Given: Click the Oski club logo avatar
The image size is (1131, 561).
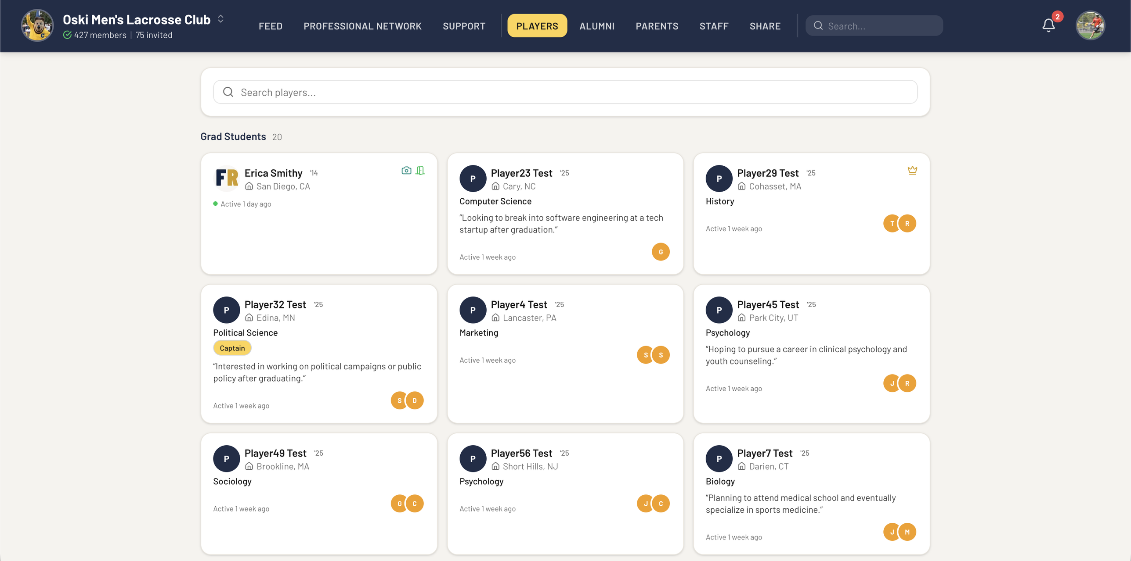Looking at the screenshot, I should tap(37, 25).
